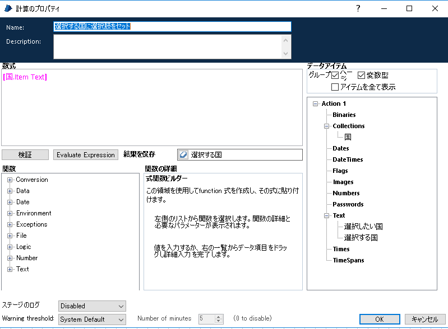This screenshot has width=448, height=329.
Task: Select the Images tree node
Action: pos(343,182)
